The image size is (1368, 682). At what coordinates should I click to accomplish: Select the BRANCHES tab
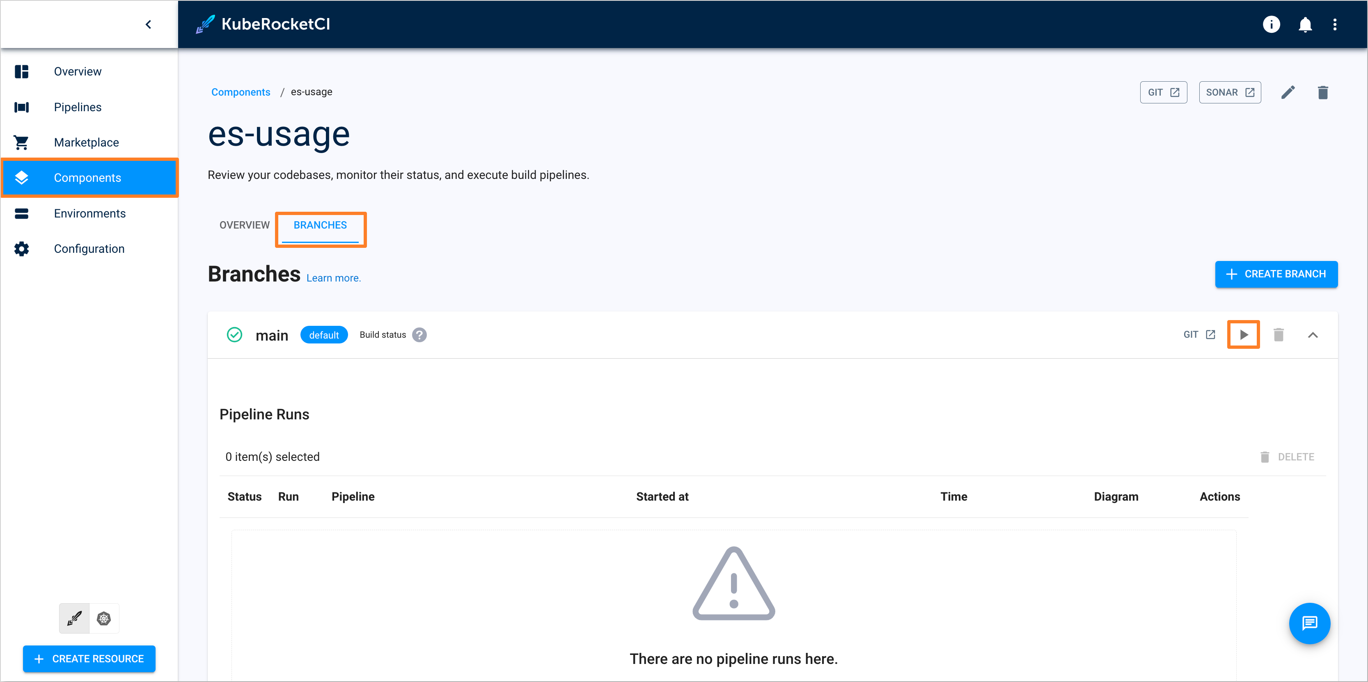click(320, 225)
